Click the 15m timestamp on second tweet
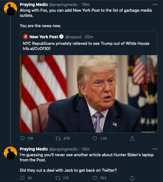163x182 pixels. (86, 149)
